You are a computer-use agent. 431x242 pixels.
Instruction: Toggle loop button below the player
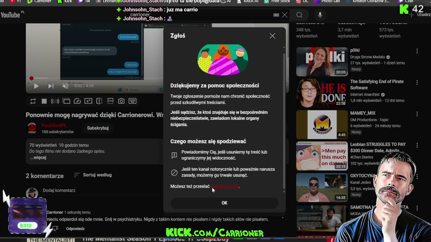coord(33,101)
